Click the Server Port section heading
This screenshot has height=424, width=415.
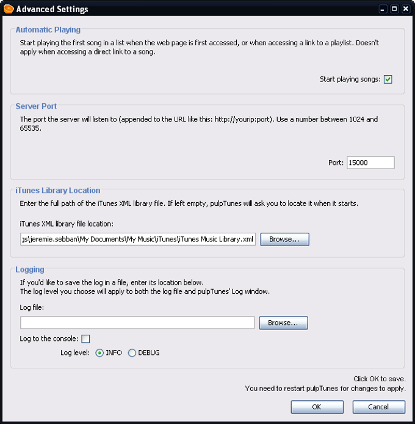point(36,106)
